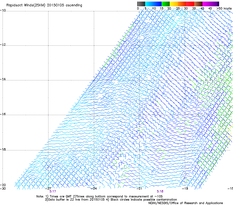Viewport: 233px width, 205px height.
Task: Click the purple time stamp '5:18'
Action: [160, 191]
